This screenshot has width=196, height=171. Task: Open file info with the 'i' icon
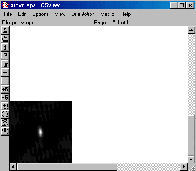coord(5,47)
